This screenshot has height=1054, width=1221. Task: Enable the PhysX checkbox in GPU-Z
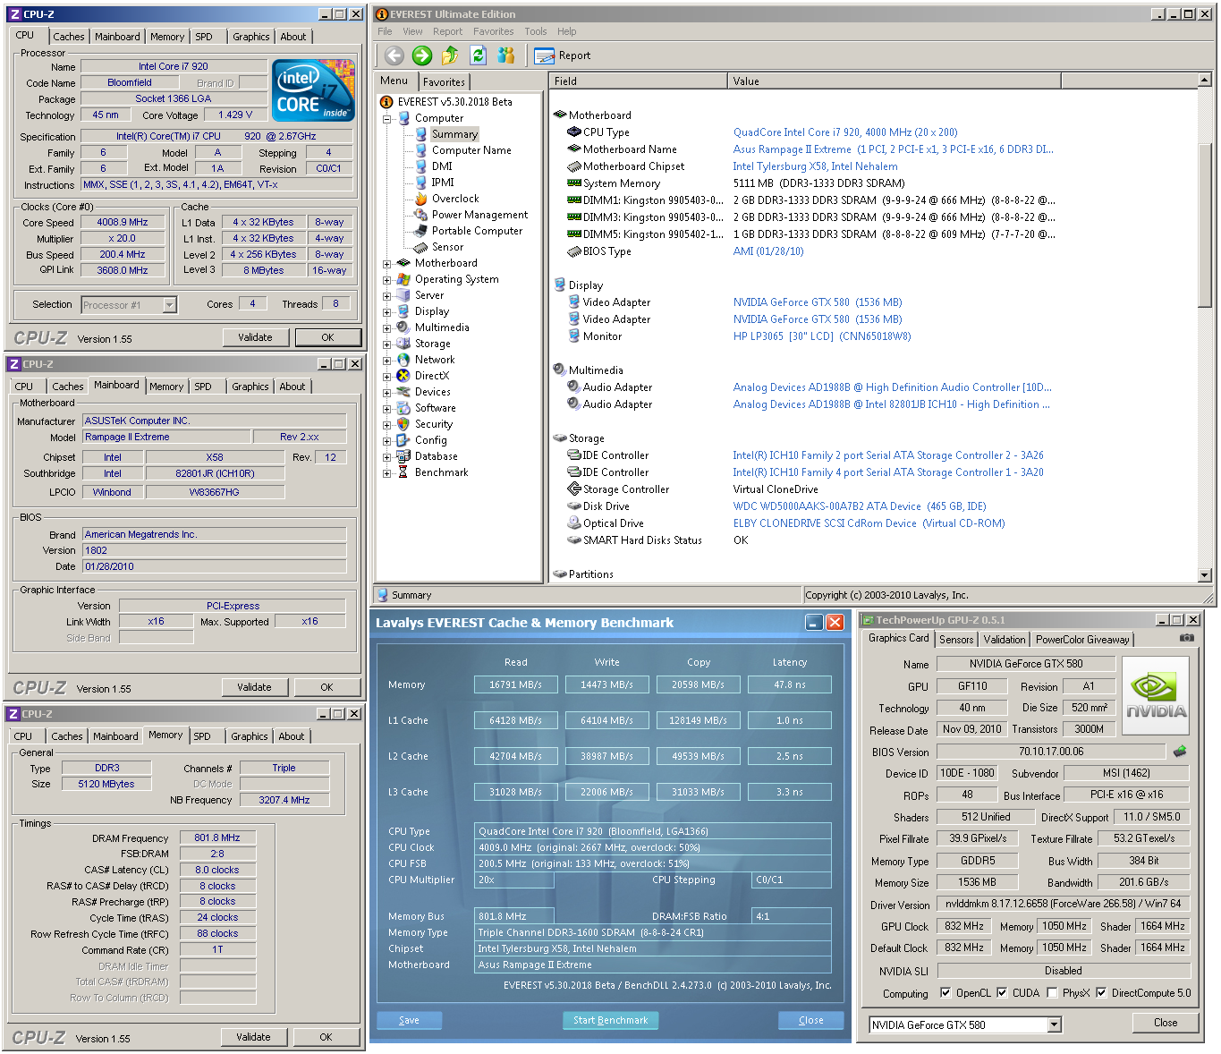[1052, 992]
